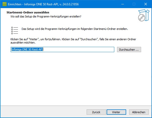
Task: Click the green installer icon in title bar
Action: (5, 4)
